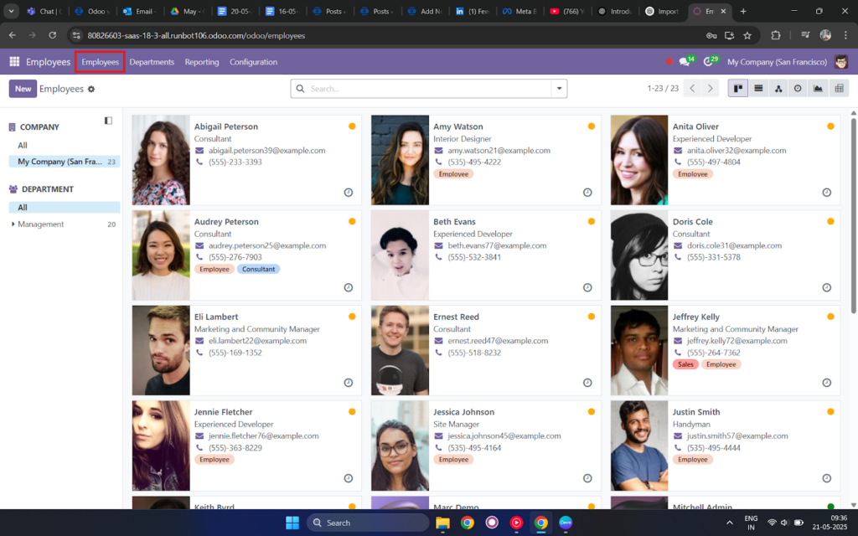Open the discuss messages icon with 14 badge
The width and height of the screenshot is (858, 536).
686,61
